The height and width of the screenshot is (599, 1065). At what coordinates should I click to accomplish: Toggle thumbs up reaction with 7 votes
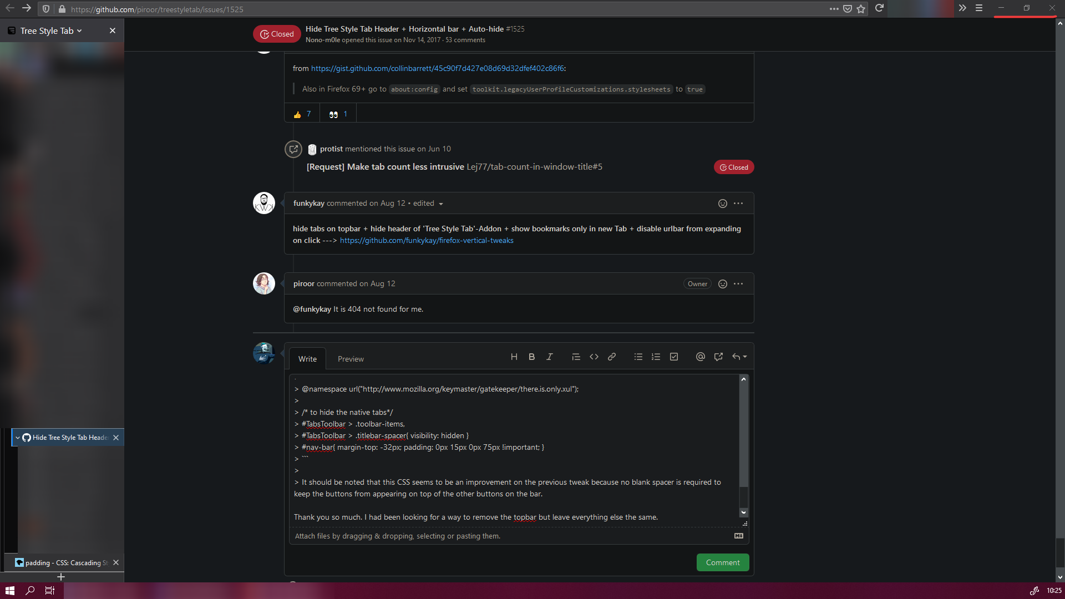(x=302, y=114)
